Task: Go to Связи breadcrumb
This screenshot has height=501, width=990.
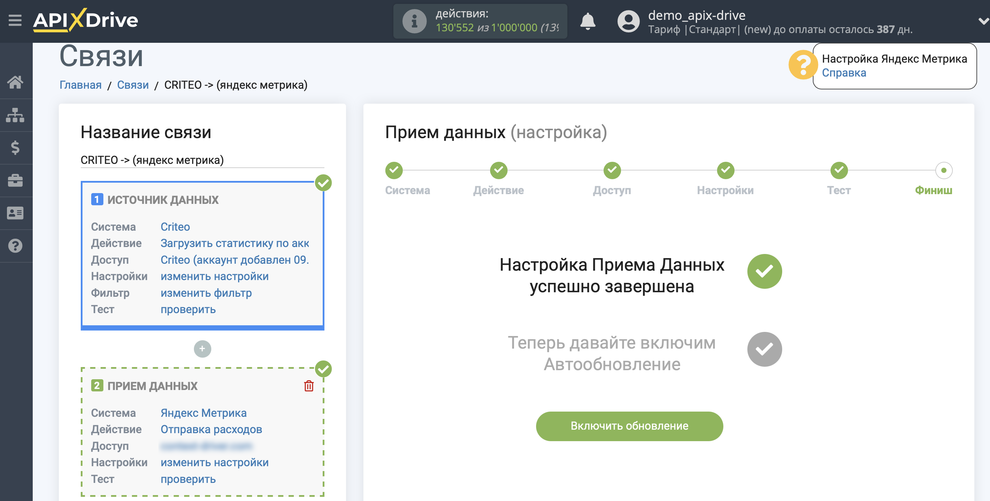Action: click(133, 85)
